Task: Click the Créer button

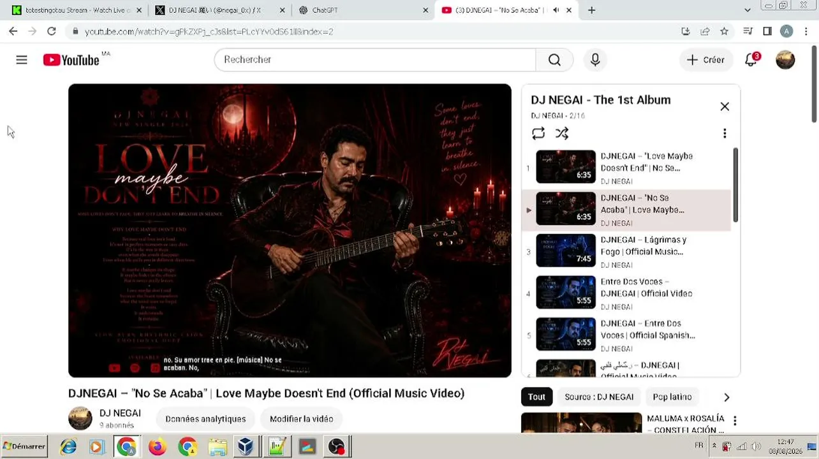Action: click(x=706, y=60)
